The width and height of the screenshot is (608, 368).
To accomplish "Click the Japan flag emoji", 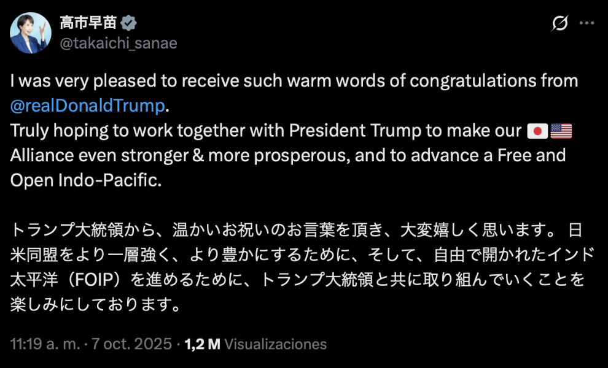I will [537, 131].
